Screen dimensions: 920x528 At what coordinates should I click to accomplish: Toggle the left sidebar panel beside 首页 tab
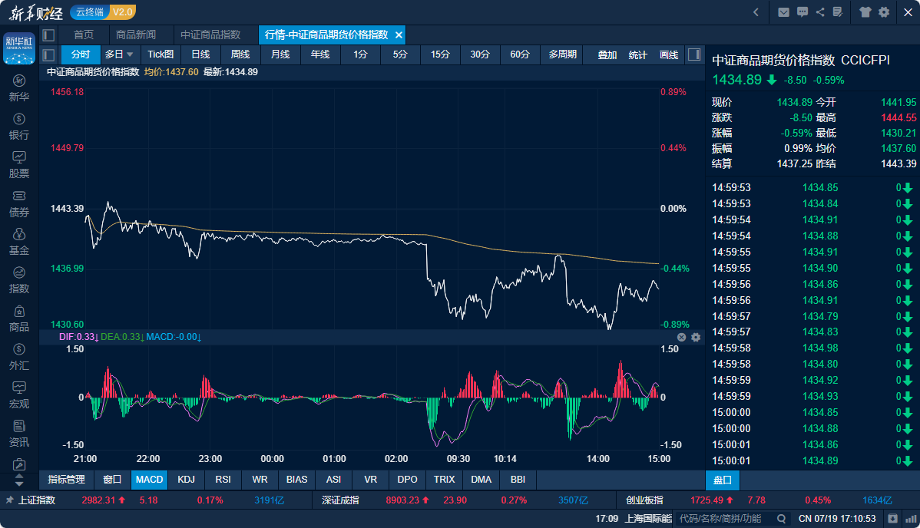48,35
